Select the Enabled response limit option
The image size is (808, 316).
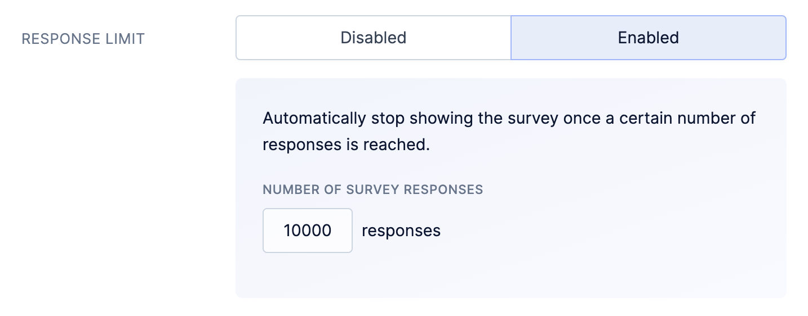pos(648,38)
